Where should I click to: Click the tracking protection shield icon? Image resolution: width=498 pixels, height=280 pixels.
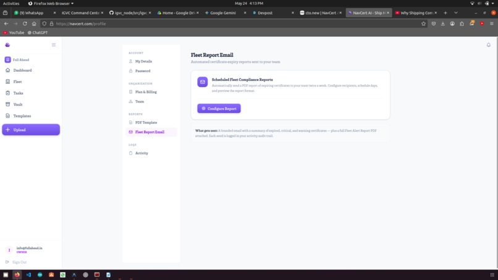point(44,23)
